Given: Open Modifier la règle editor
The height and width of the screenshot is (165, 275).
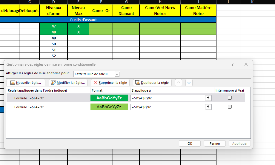Looking at the screenshot, I should [x=68, y=83].
